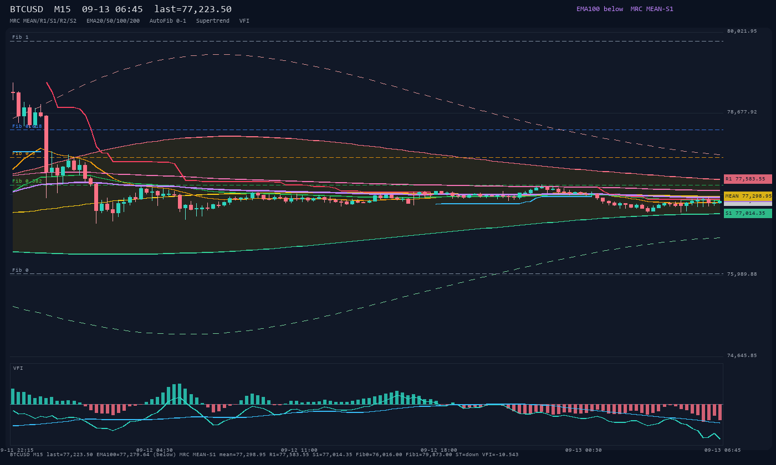
Task: Select the 78,677.92 price axis label
Action: 742,112
